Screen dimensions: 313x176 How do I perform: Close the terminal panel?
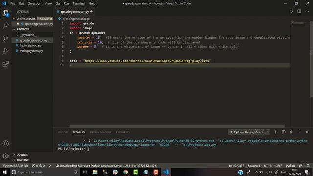[x=307, y=132]
